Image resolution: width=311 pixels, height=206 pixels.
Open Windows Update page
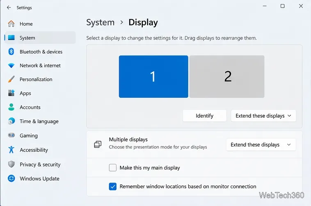(39, 179)
